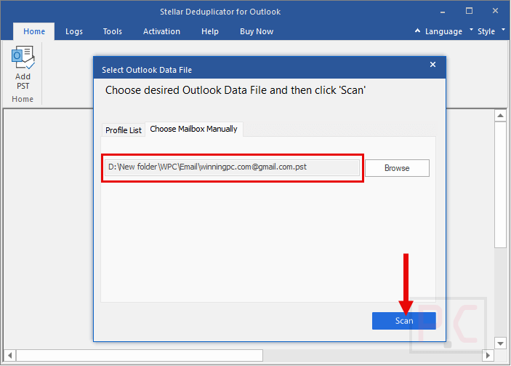The width and height of the screenshot is (511, 366).
Task: Open the Home ribbon tab
Action: point(34,31)
